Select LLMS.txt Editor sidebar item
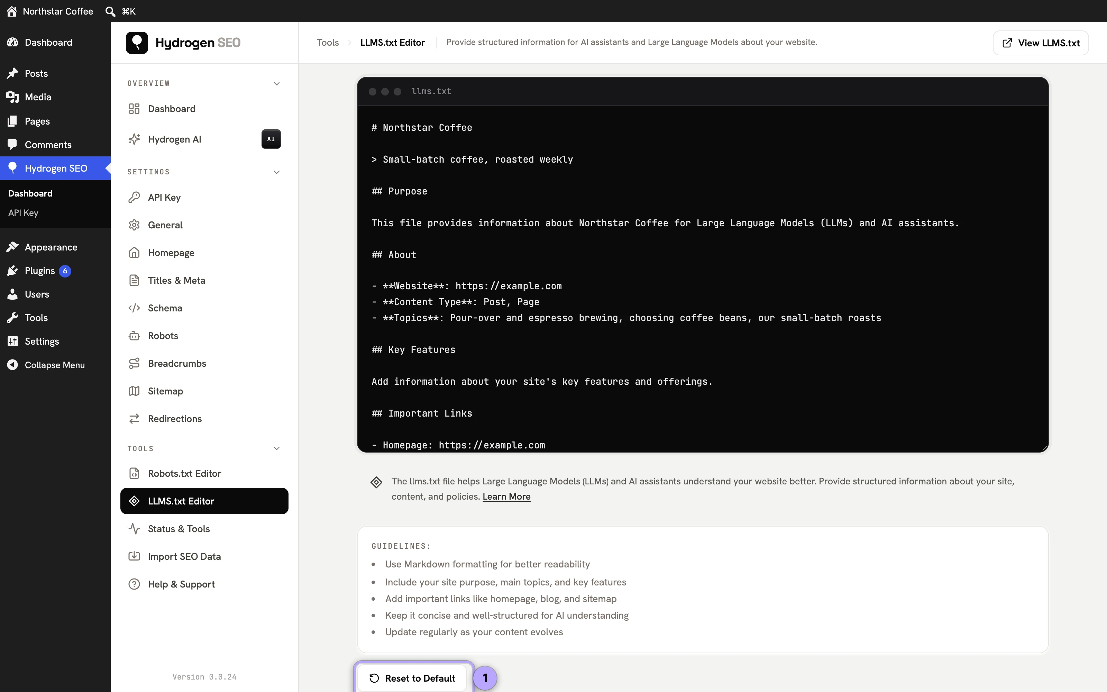 pos(204,501)
